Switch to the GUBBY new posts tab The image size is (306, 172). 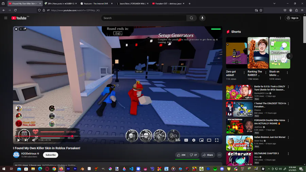[61, 3]
